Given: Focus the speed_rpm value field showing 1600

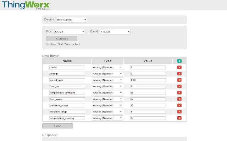Looking at the screenshot, I should [x=148, y=80].
